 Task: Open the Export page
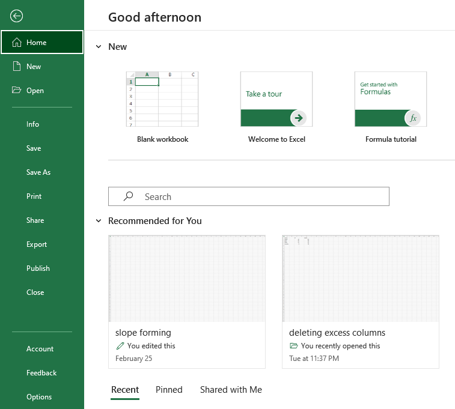[x=37, y=244]
